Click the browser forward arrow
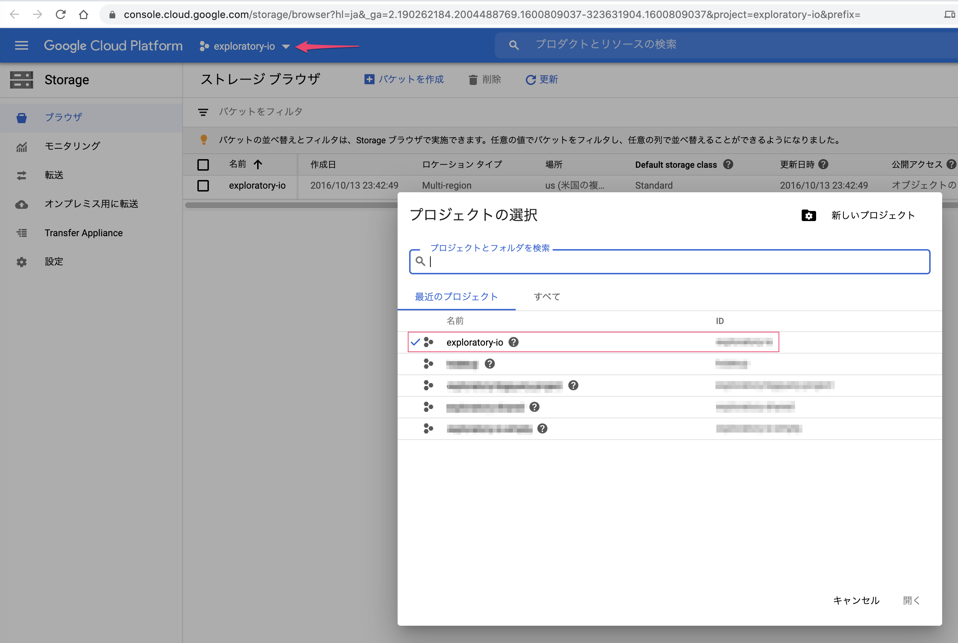 point(38,15)
